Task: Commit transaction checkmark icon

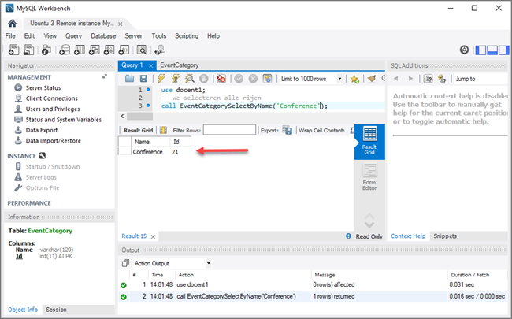Action: click(x=239, y=78)
